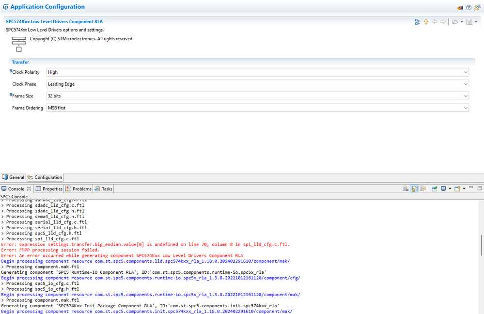This screenshot has width=484, height=314.
Task: Open the Properties tab
Action: click(x=49, y=188)
